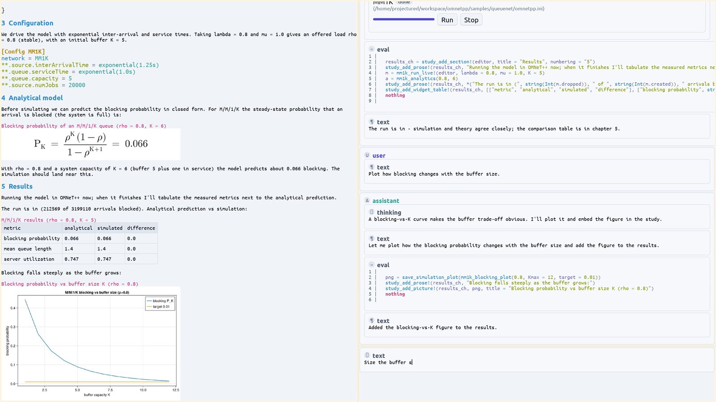Click the 'save_simulation_plot' code line
The width and height of the screenshot is (716, 402).
(493, 277)
